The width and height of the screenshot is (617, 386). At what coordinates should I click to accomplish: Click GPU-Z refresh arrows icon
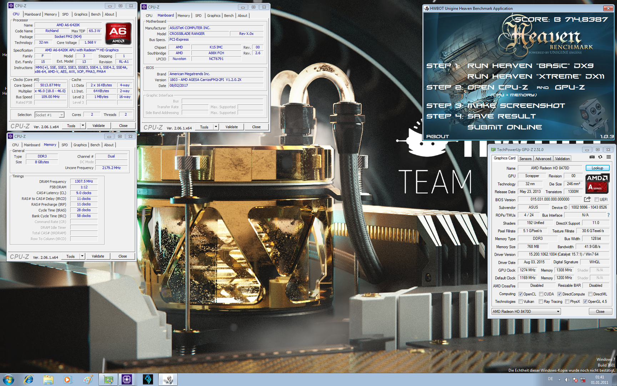[600, 157]
